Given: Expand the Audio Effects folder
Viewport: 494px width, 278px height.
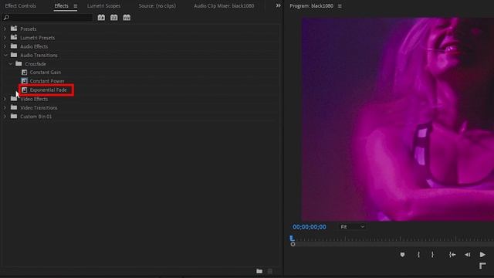Looking at the screenshot, I should pos(5,46).
